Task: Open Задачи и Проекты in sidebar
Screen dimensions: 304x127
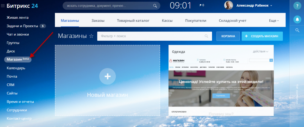Action: (x=22, y=26)
